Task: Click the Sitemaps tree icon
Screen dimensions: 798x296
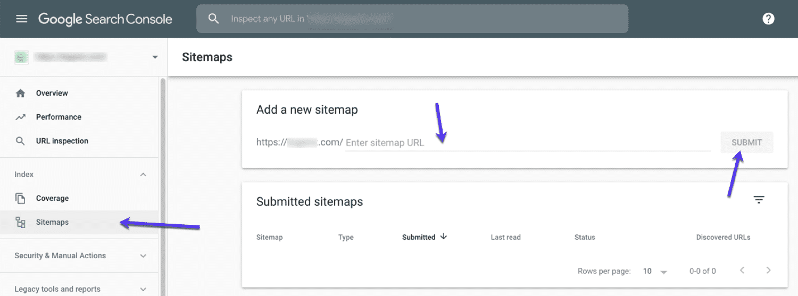Action: [21, 223]
